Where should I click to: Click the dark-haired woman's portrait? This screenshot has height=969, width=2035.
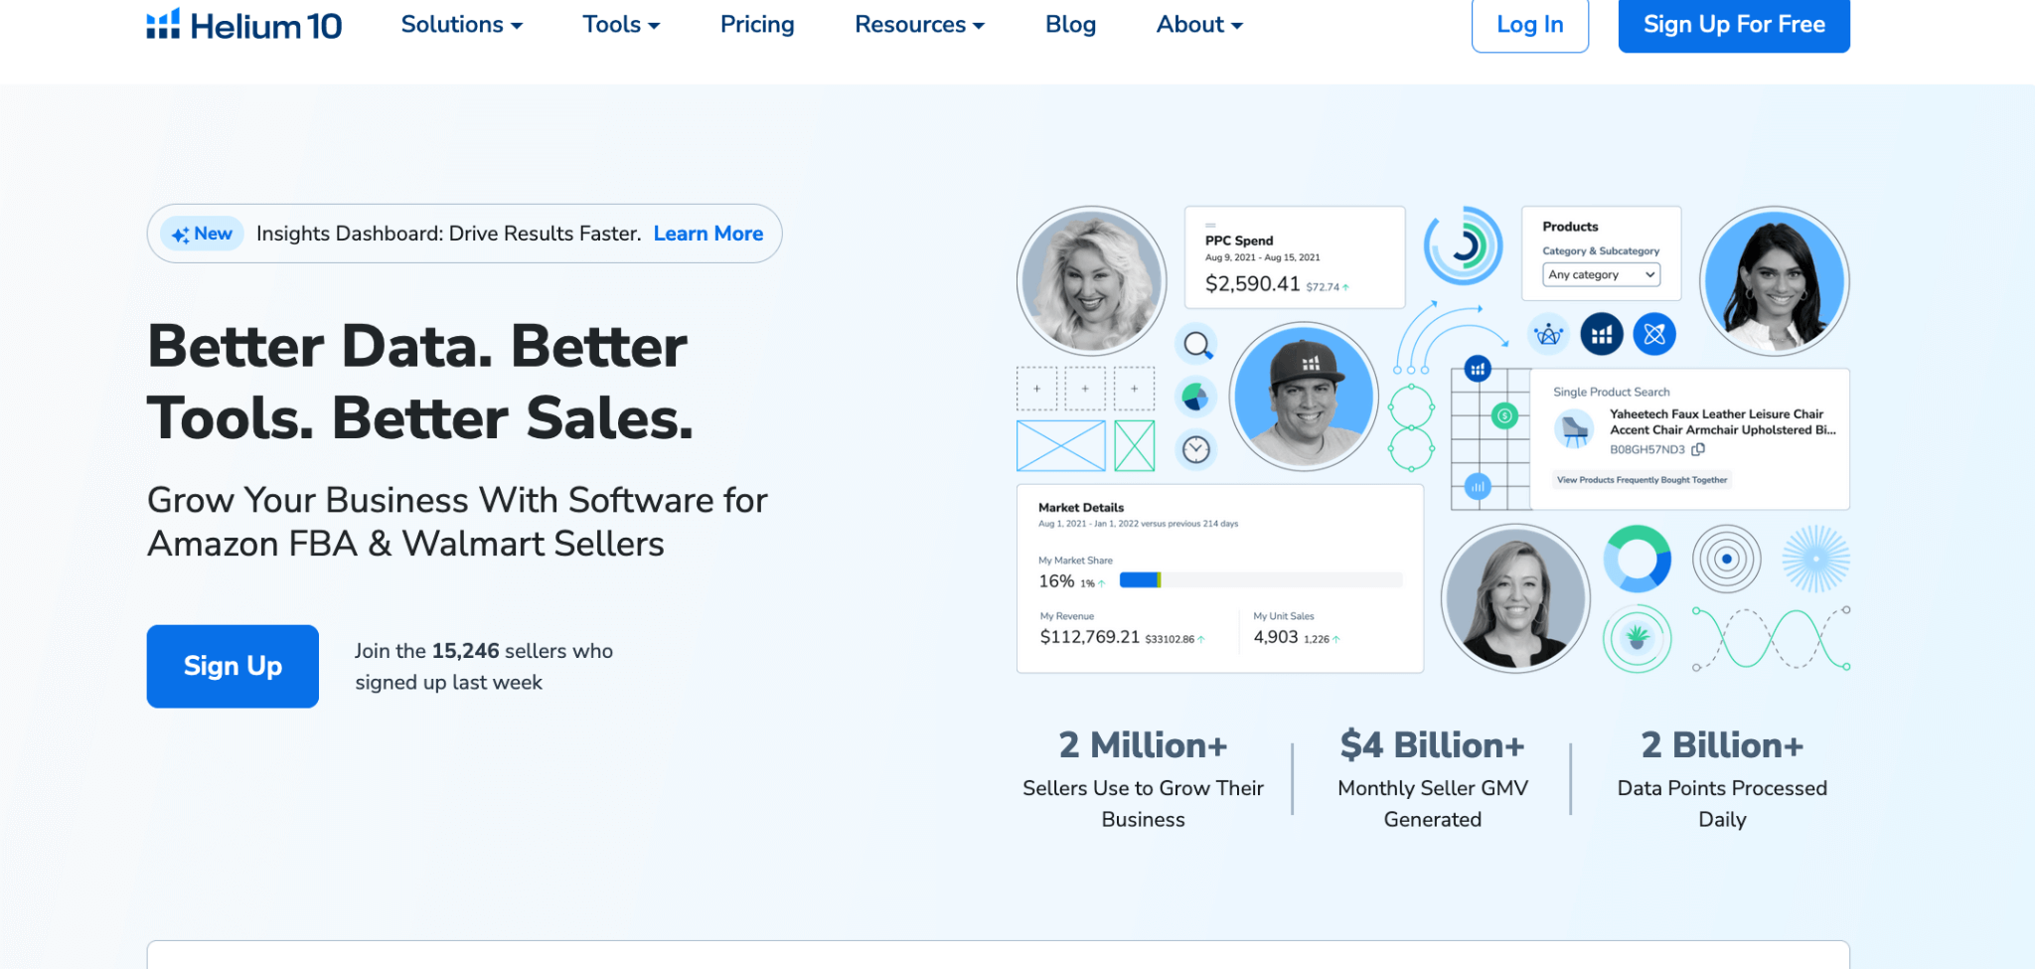coord(1775,281)
